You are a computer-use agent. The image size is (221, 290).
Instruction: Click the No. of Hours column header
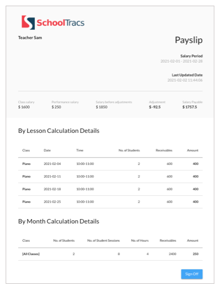(140, 240)
